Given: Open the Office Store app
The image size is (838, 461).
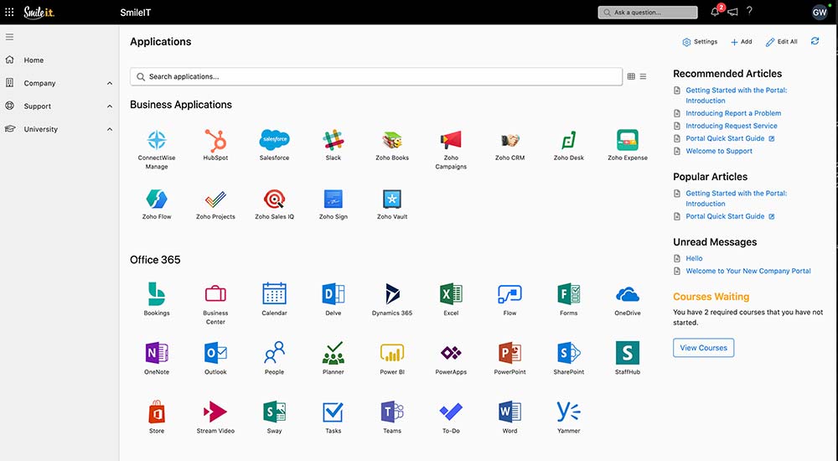Looking at the screenshot, I should (x=157, y=412).
